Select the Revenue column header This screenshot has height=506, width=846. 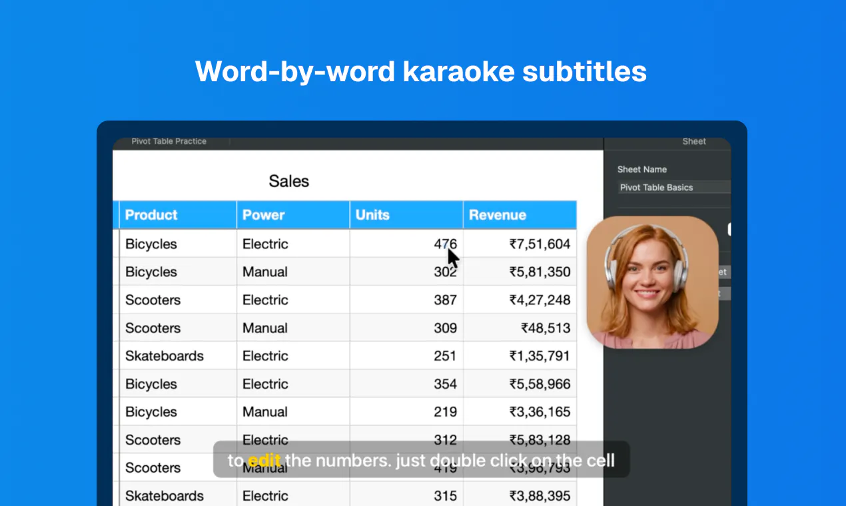tap(520, 215)
